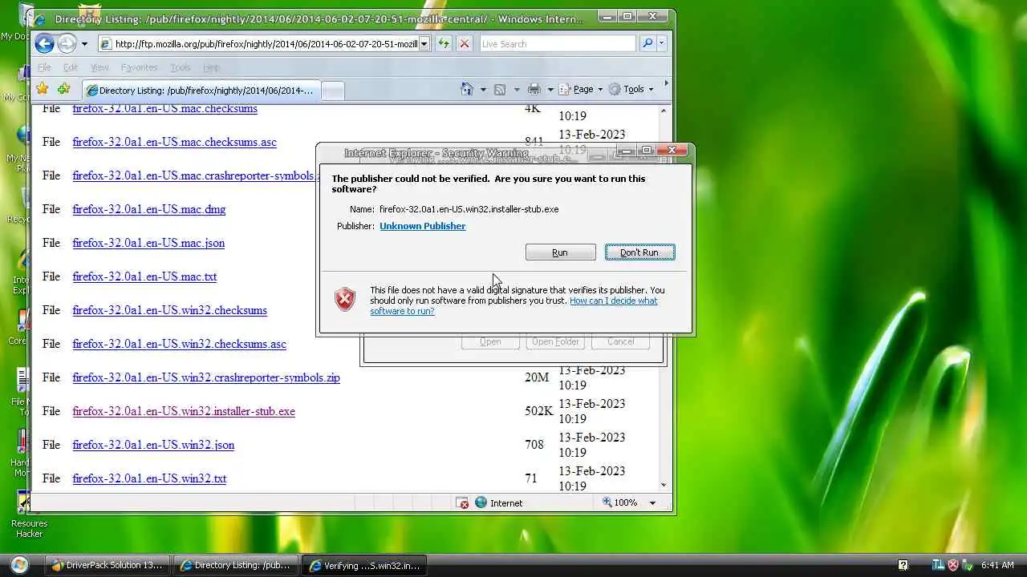Click the '20M' size cell
This screenshot has height=577, width=1027.
coord(537,377)
